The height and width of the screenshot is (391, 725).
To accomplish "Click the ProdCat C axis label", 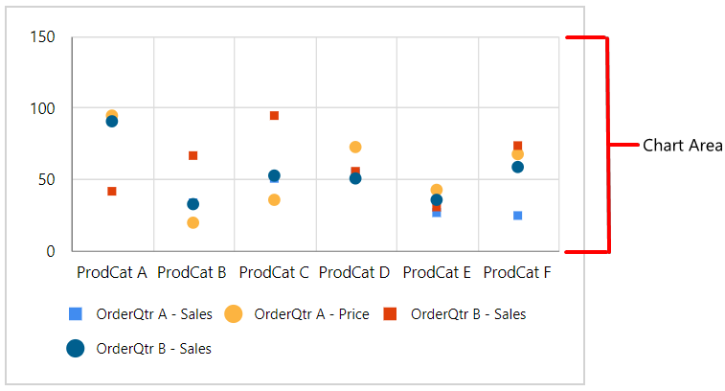I will (274, 272).
